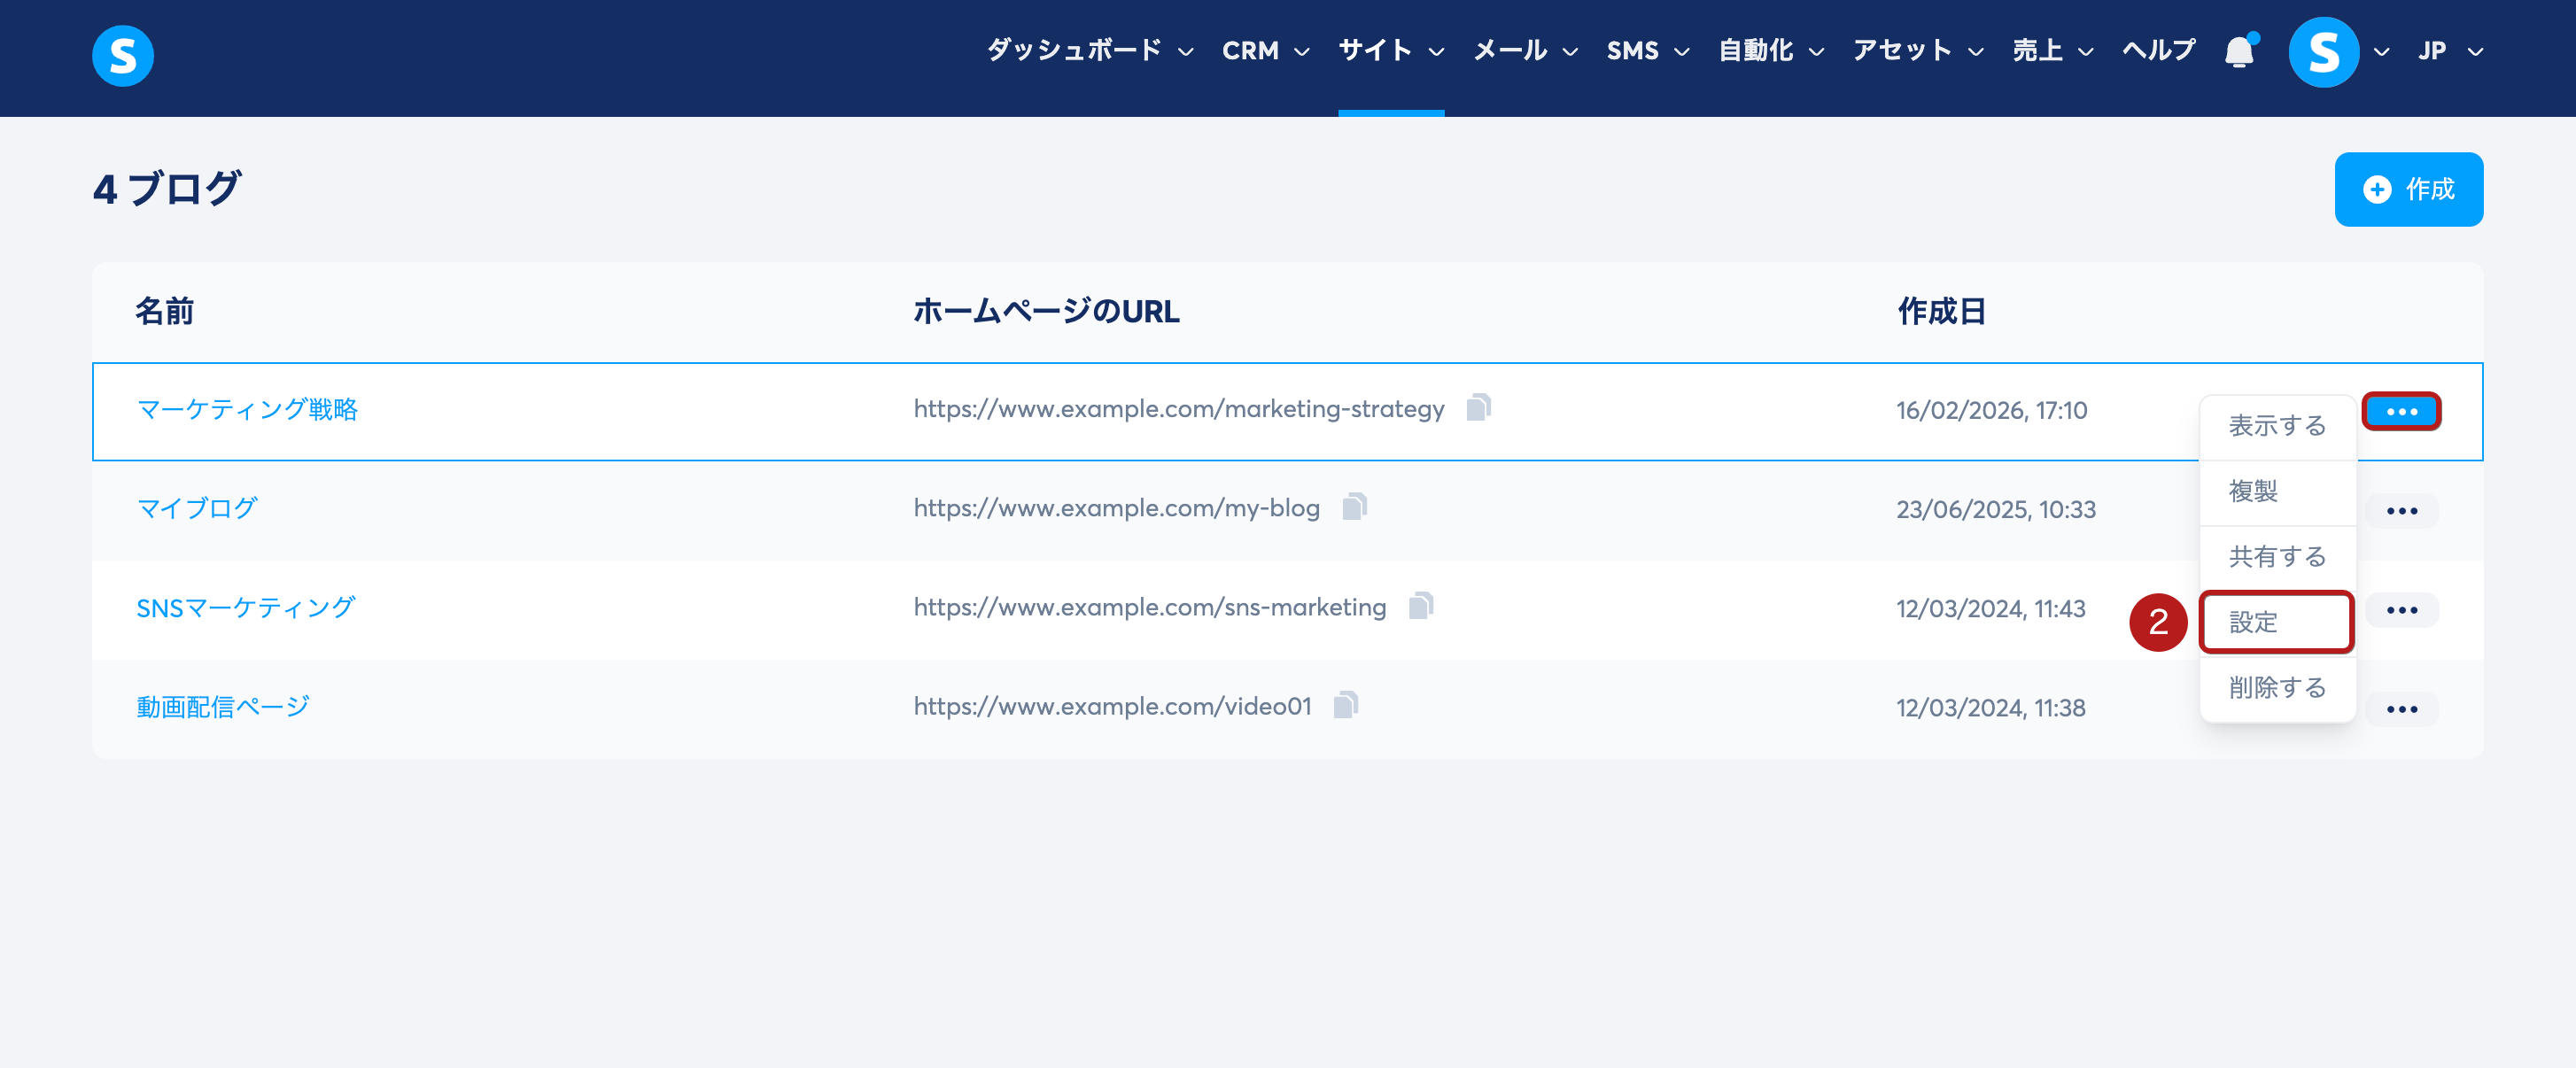The width and height of the screenshot is (2576, 1068).
Task: Click the 作成 button
Action: click(x=2408, y=189)
